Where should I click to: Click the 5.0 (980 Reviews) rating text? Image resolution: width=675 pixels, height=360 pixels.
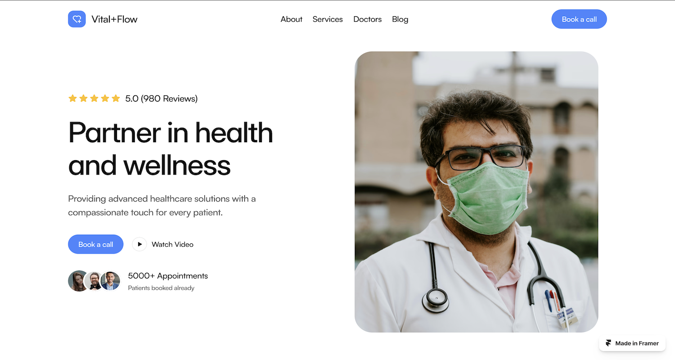point(162,99)
